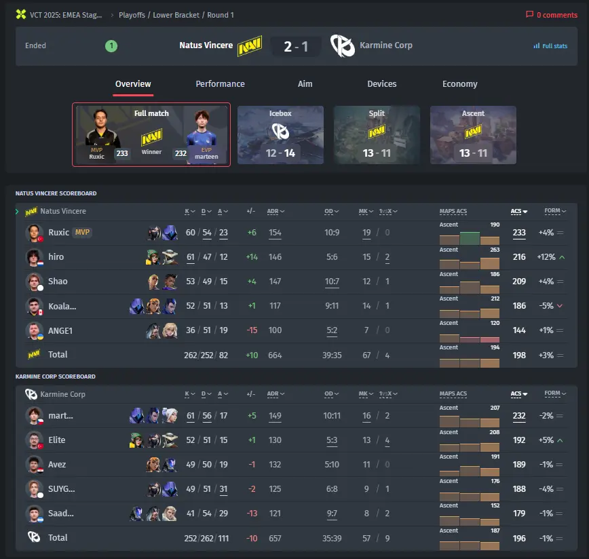Open Karmine Corp team name in header
Viewport: 589px width, 559px height.
click(x=386, y=45)
